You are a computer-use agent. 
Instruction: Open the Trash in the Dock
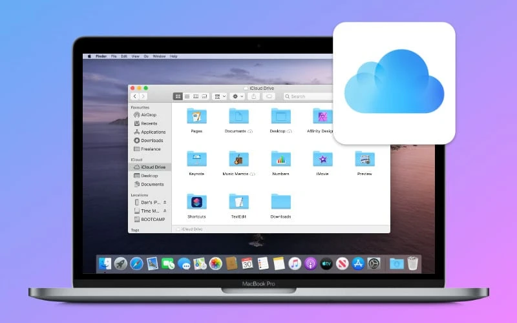413,264
